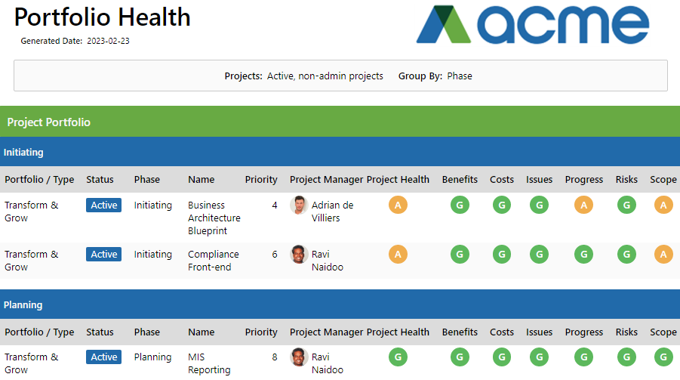Click the ACME logo
Screen dimensions: 680x380
(532, 26)
